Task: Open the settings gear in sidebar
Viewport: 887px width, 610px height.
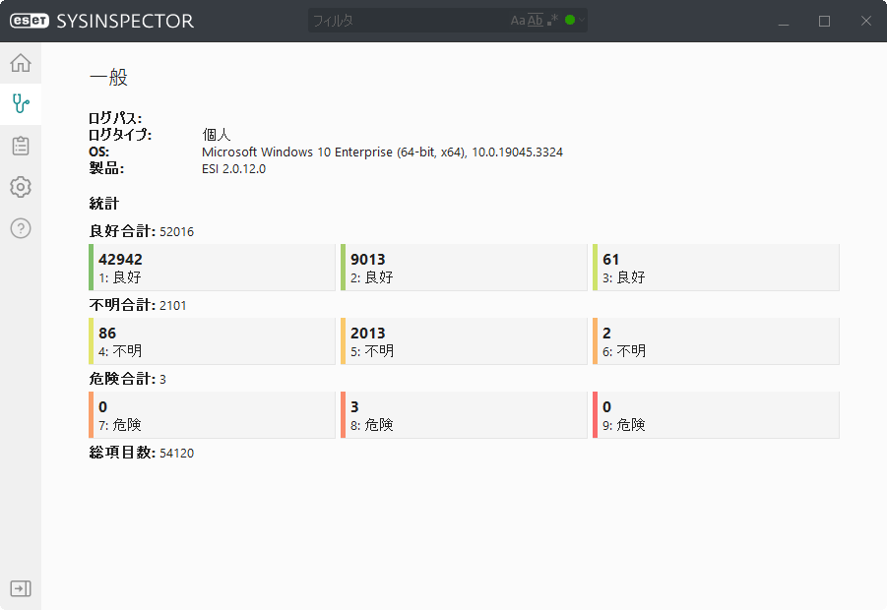Action: (21, 187)
